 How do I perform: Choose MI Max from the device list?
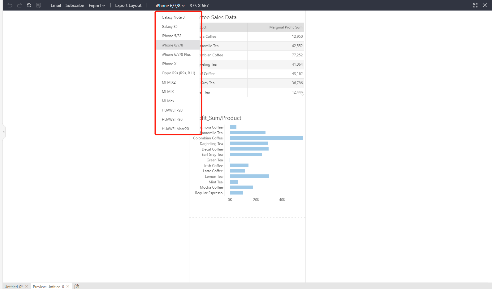178,101
